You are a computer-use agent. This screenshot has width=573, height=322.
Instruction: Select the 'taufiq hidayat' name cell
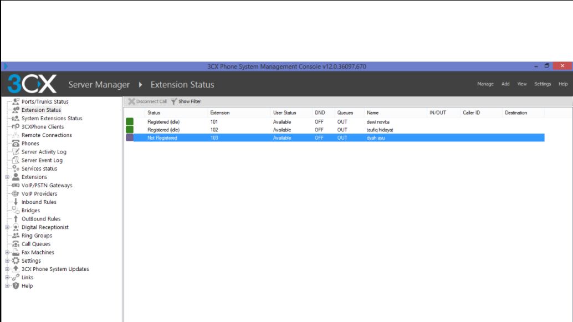pos(380,130)
